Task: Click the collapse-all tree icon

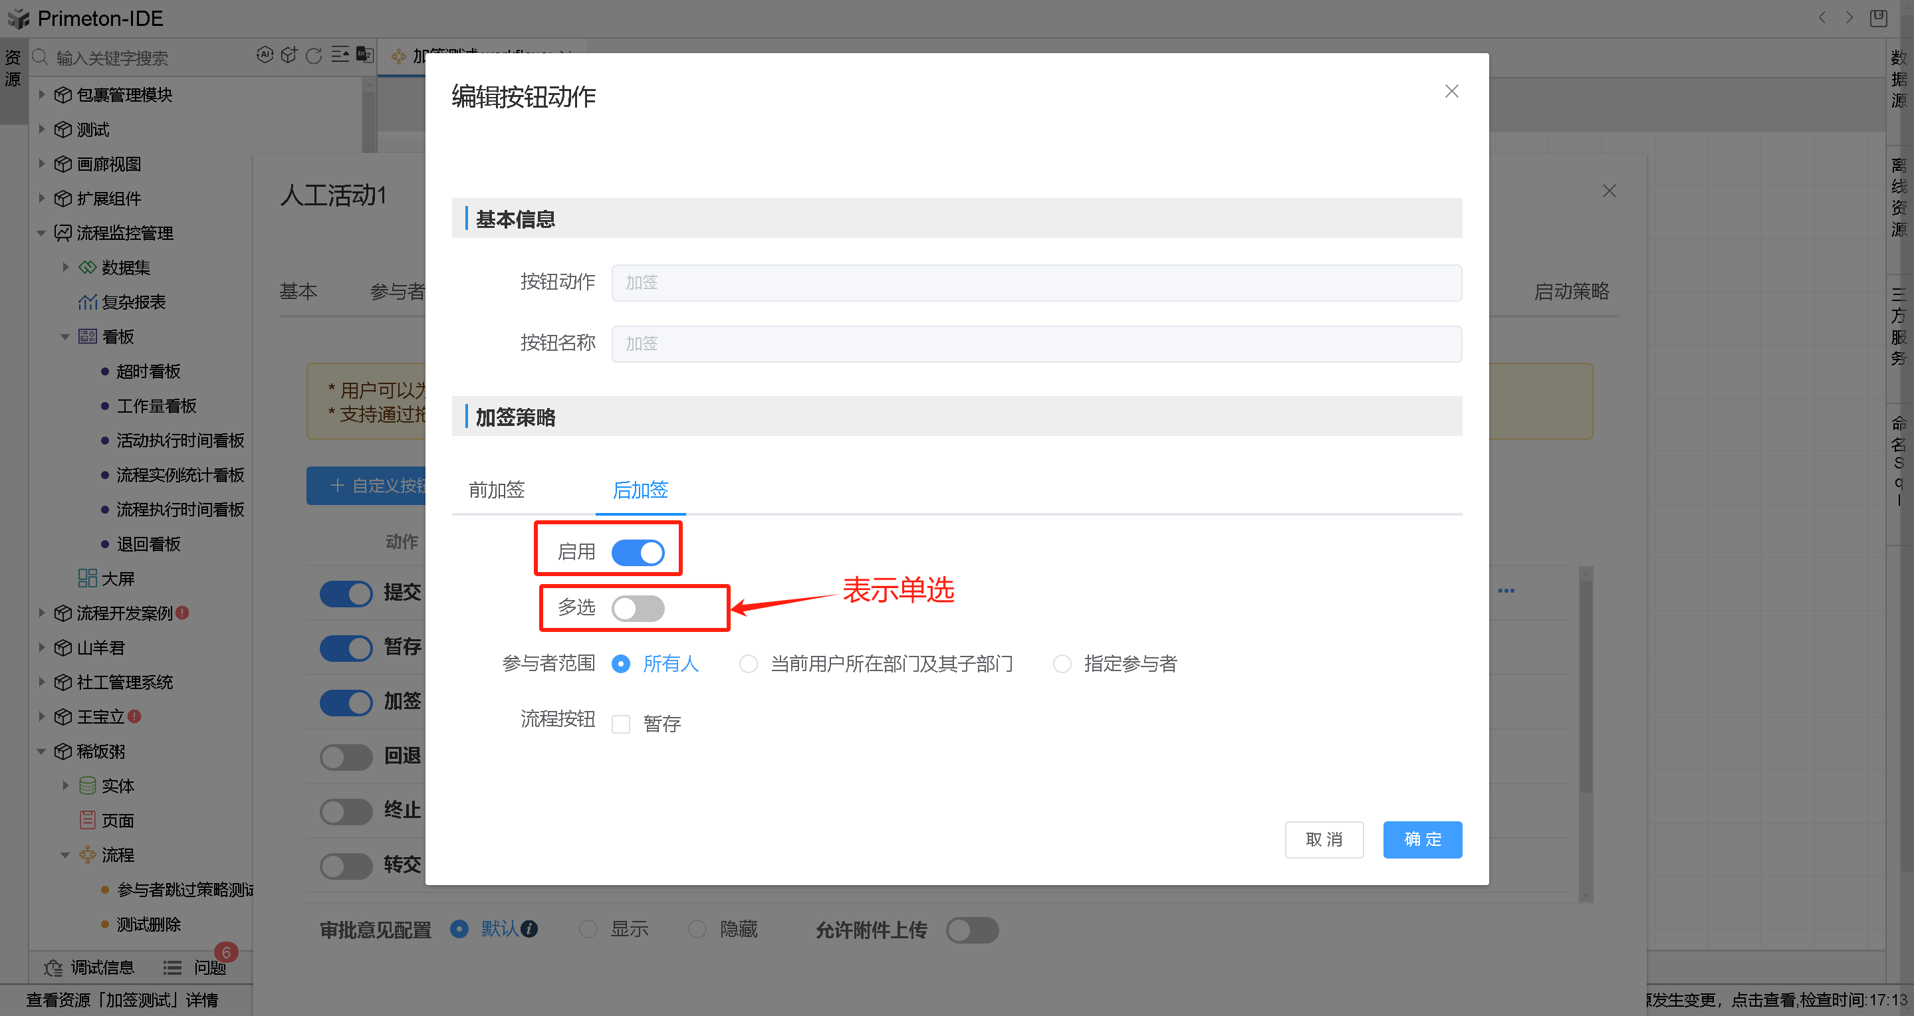Action: pyautogui.click(x=340, y=55)
